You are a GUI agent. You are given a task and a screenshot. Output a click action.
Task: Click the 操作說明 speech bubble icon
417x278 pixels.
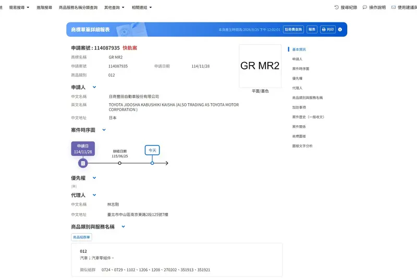[x=365, y=7]
